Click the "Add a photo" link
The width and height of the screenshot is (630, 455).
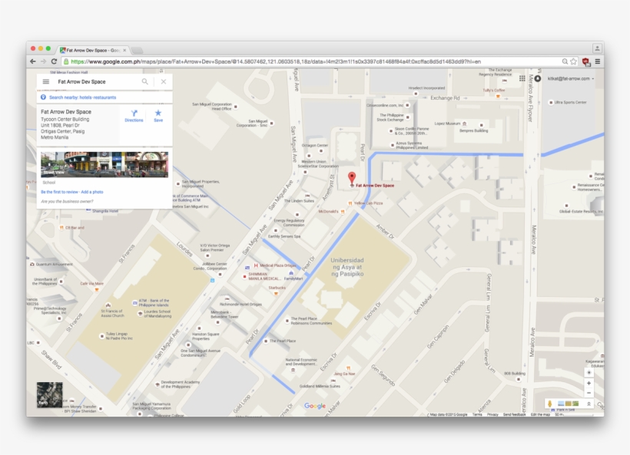92,192
